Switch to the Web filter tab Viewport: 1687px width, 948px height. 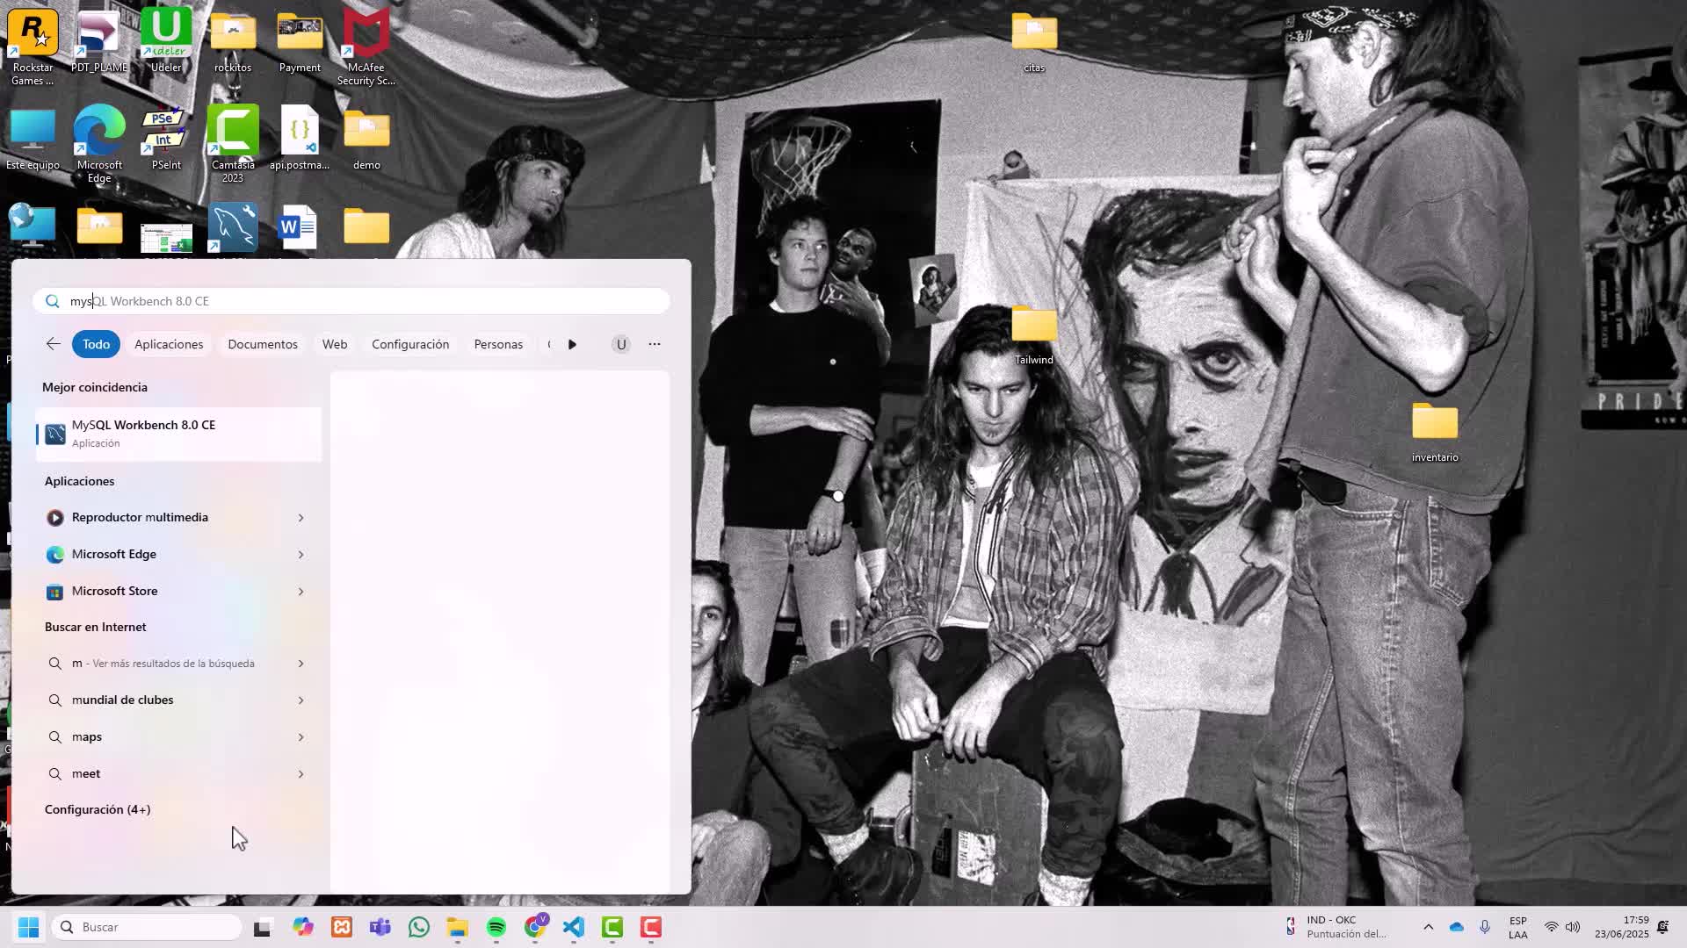click(x=335, y=344)
